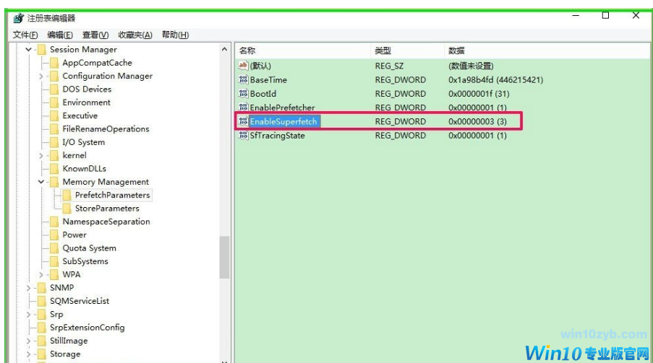Image resolution: width=653 pixels, height=363 pixels.
Task: Click data 0x0000001f (31)
Action: click(x=479, y=94)
